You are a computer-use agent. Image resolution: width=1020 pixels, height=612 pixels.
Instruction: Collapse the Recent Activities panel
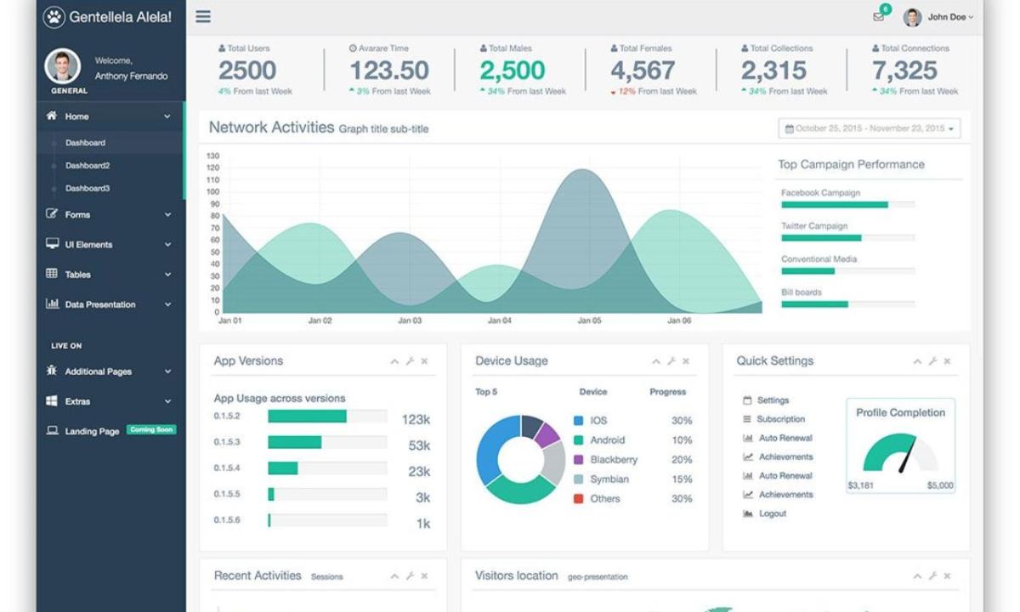394,576
